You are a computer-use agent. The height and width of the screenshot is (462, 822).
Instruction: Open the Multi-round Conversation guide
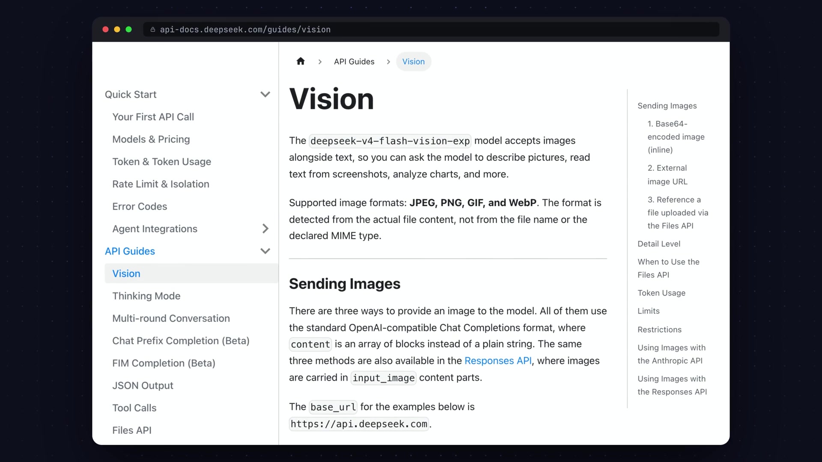[x=171, y=318]
